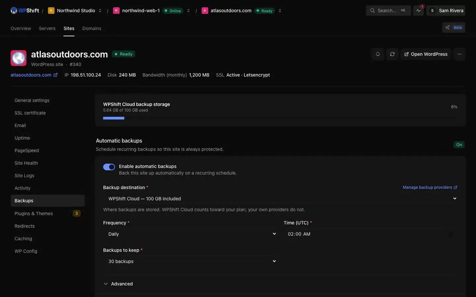
Task: Click the 6% storage usage value
Action: (x=454, y=107)
